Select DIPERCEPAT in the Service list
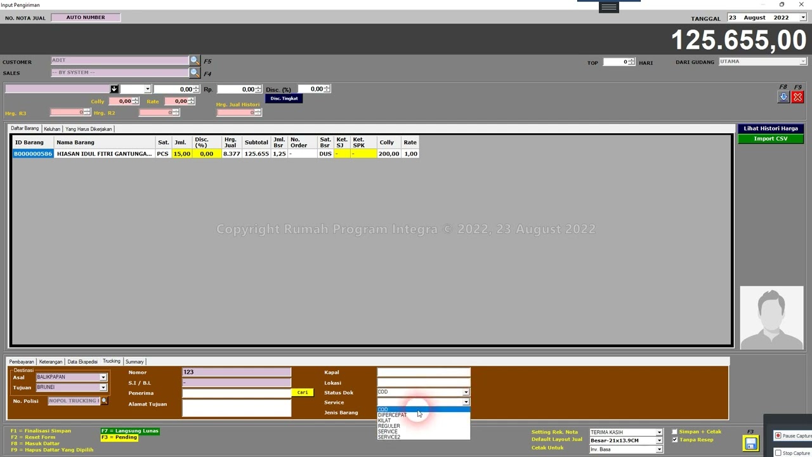Image resolution: width=812 pixels, height=457 pixels. pos(423,415)
